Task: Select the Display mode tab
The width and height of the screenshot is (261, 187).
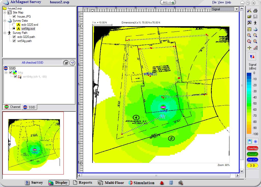Action: [x=59, y=182]
